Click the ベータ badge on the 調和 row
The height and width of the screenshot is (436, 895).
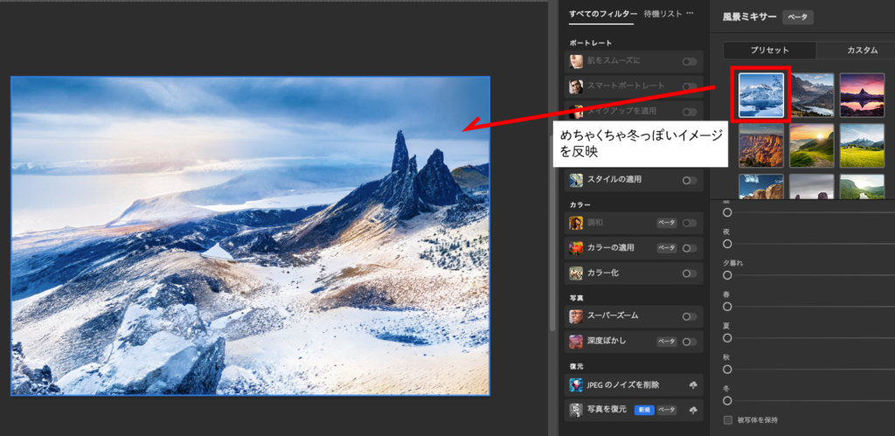[x=667, y=223]
